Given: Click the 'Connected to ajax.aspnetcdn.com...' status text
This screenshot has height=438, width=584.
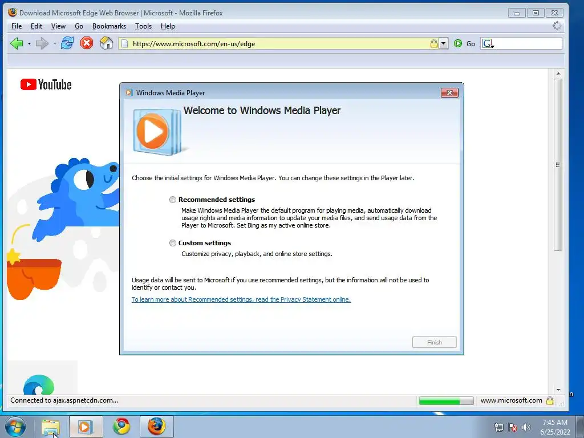Looking at the screenshot, I should [x=64, y=400].
